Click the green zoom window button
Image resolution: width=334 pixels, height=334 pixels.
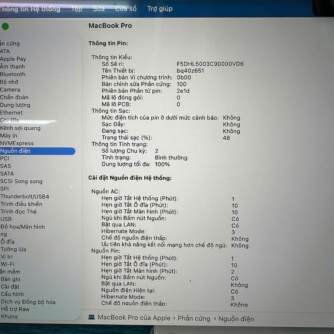coord(5,26)
